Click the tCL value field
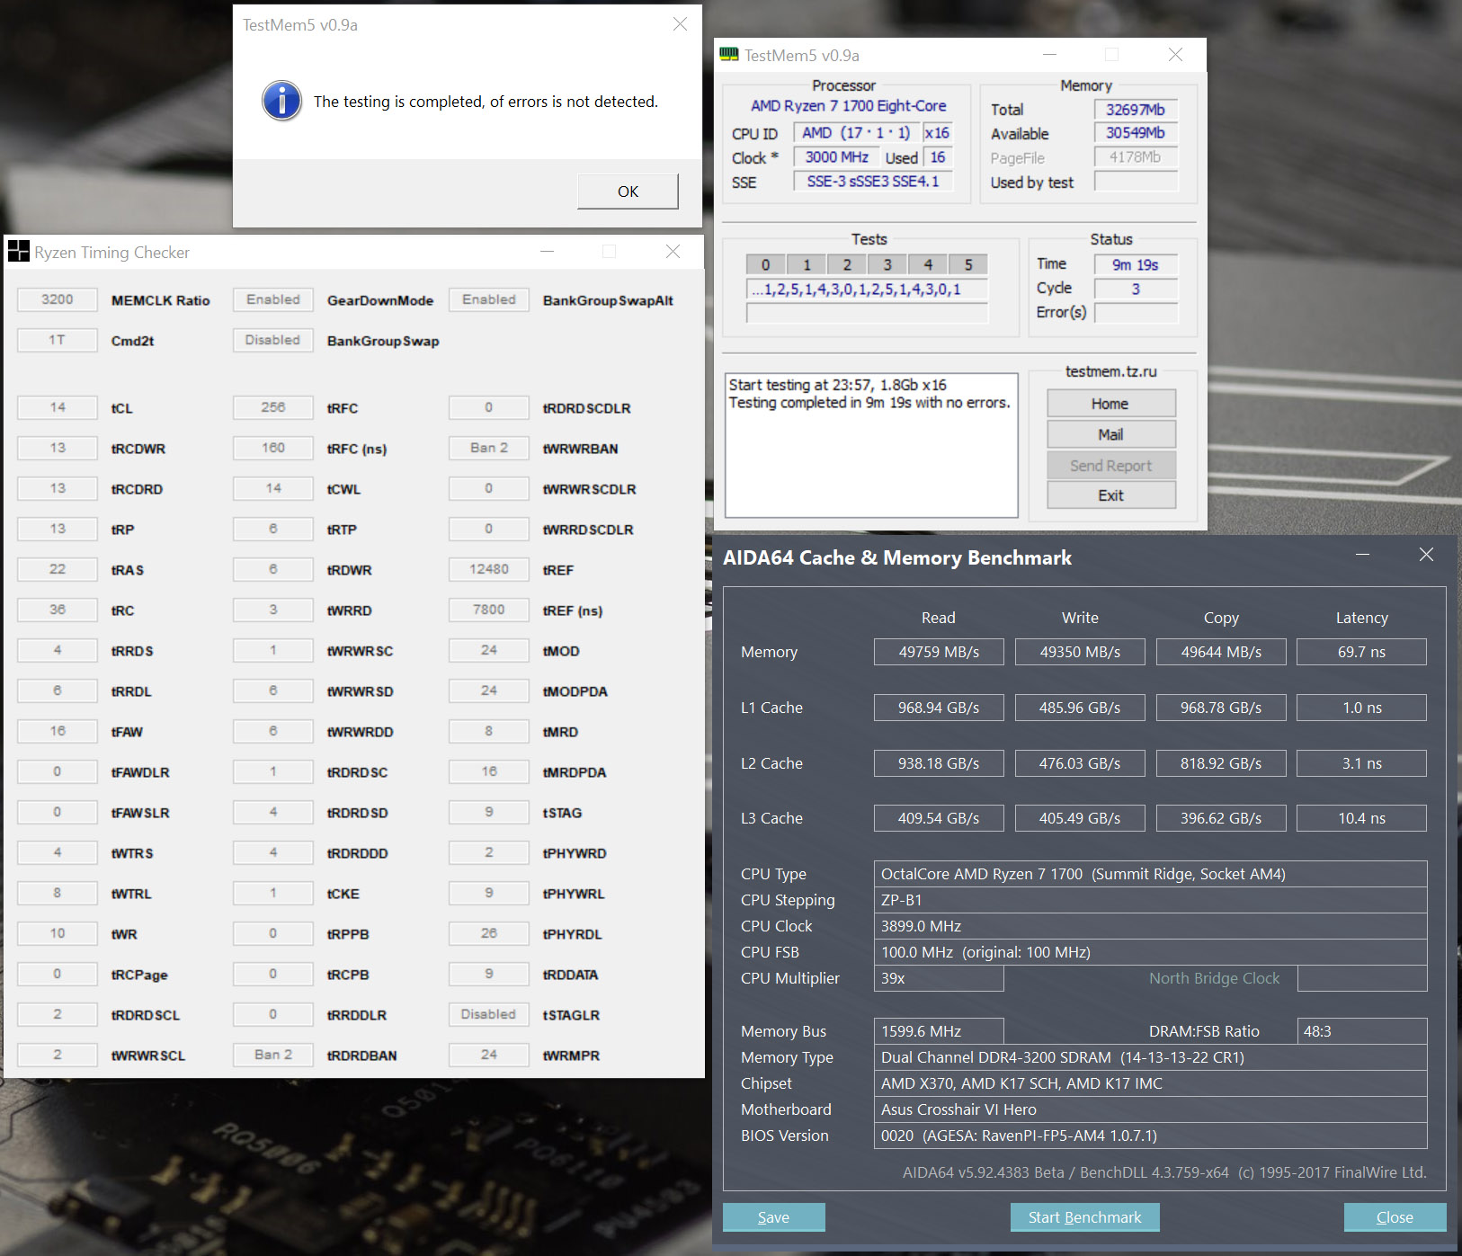Screen dimensions: 1462x1256 [x=58, y=407]
